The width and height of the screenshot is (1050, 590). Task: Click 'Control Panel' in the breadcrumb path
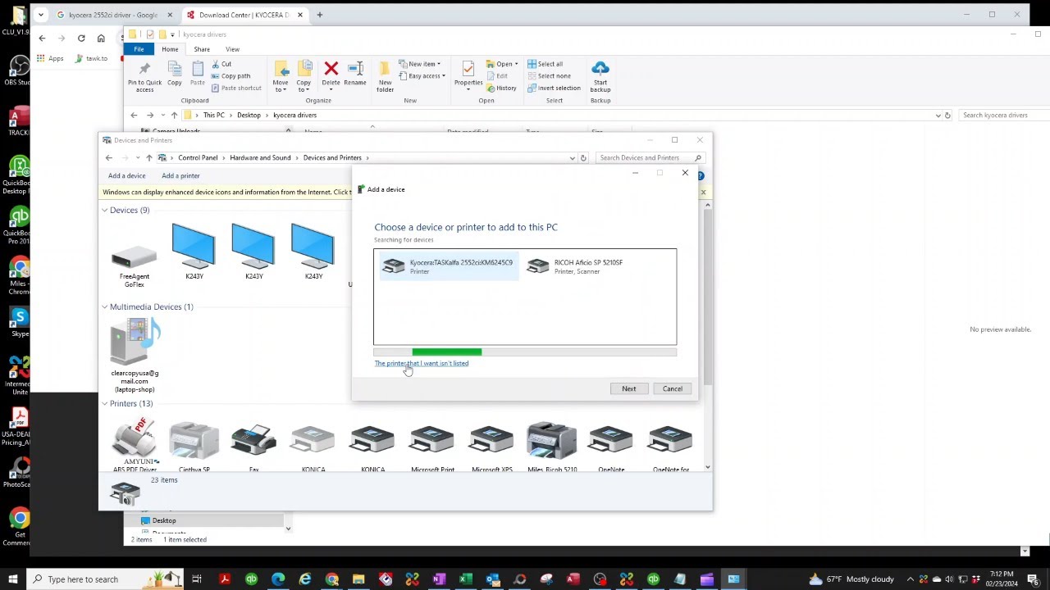198,157
